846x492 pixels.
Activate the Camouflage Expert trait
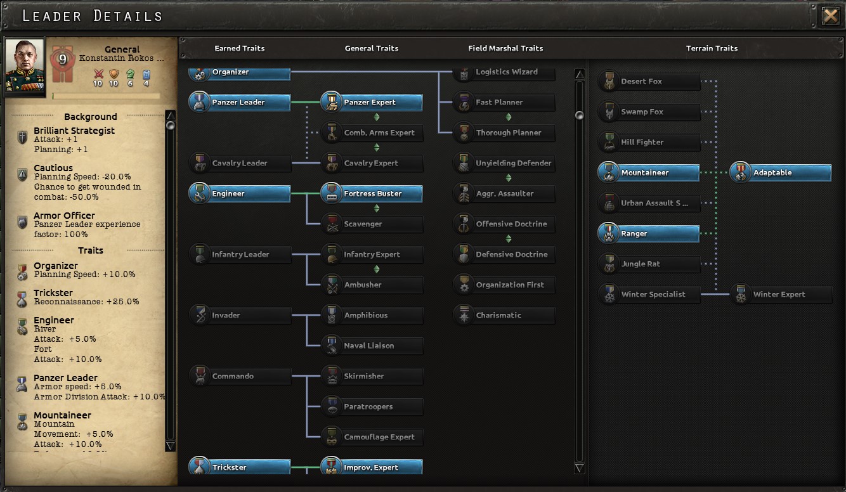[x=372, y=437]
